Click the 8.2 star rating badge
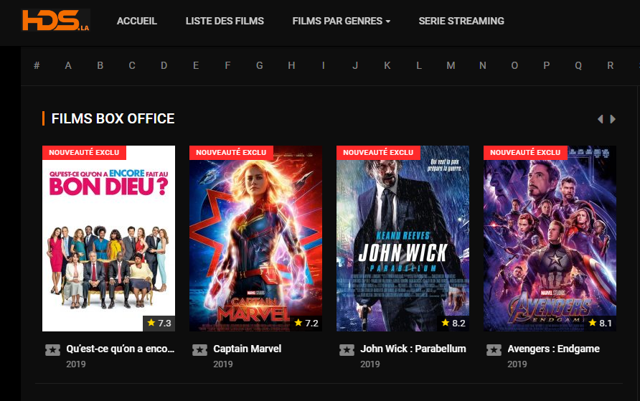640x401 pixels. coord(453,323)
